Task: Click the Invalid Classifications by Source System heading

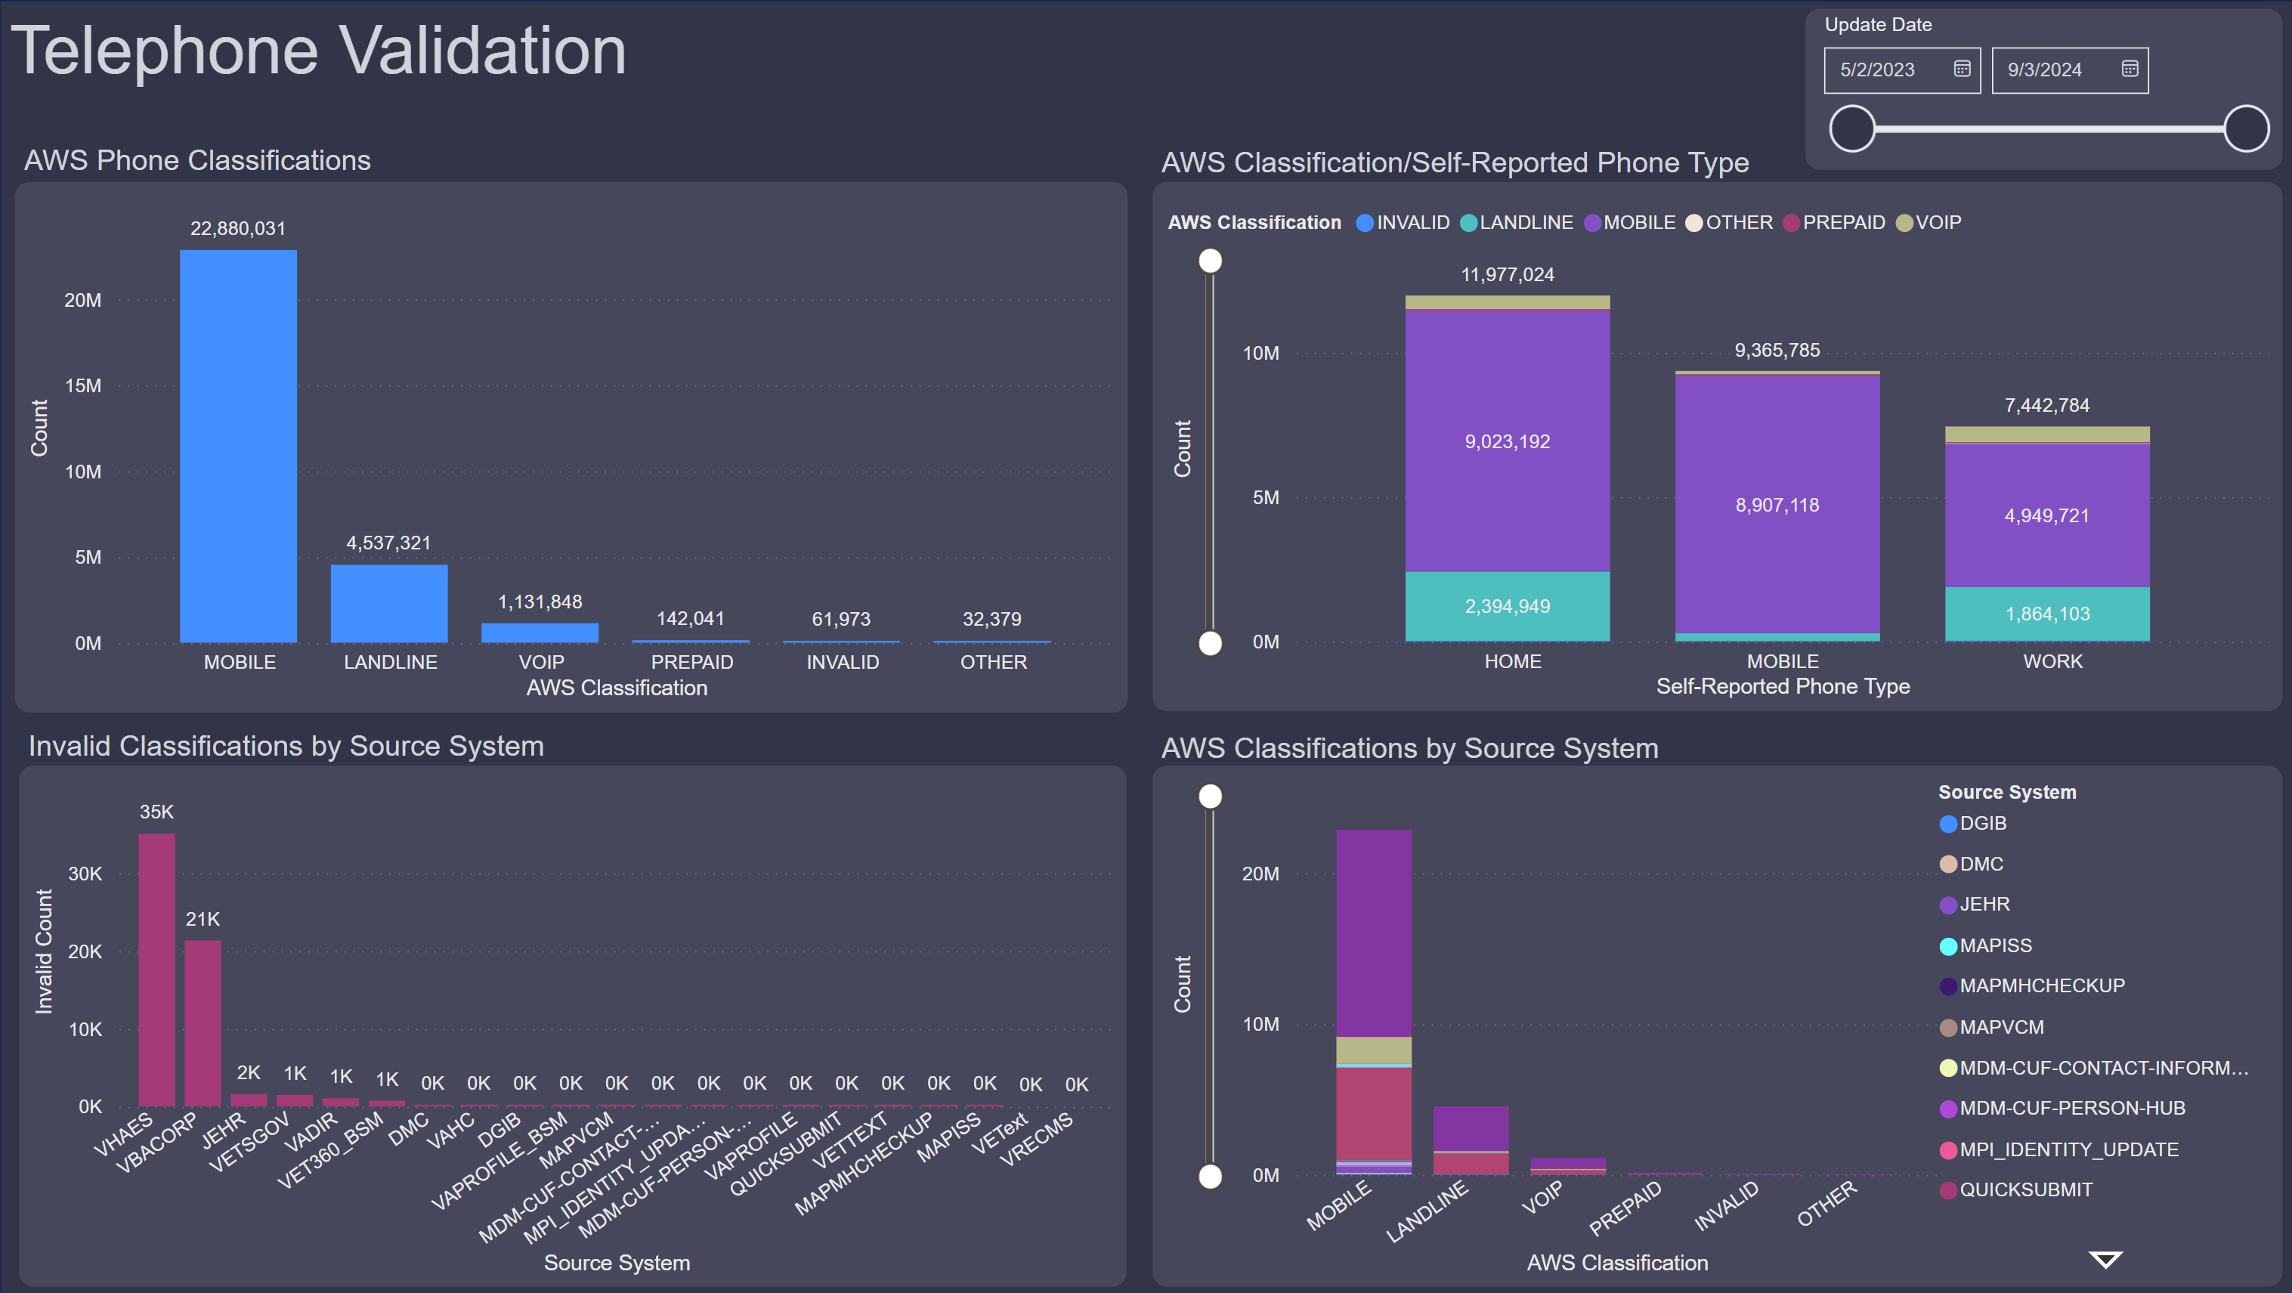Action: tap(286, 746)
